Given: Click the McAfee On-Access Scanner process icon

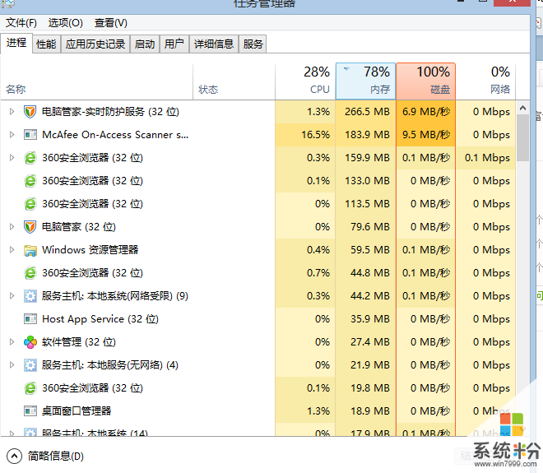Looking at the screenshot, I should (30, 135).
